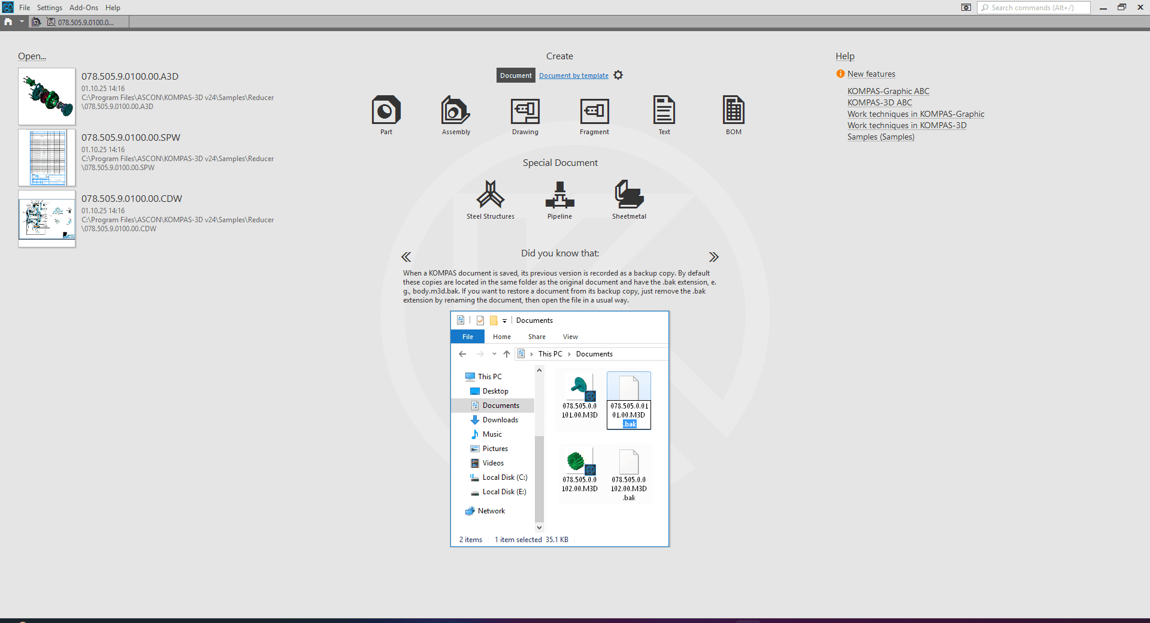Open Work techniques in KOMPAS-Graphic
The width and height of the screenshot is (1150, 623).
[x=916, y=114]
